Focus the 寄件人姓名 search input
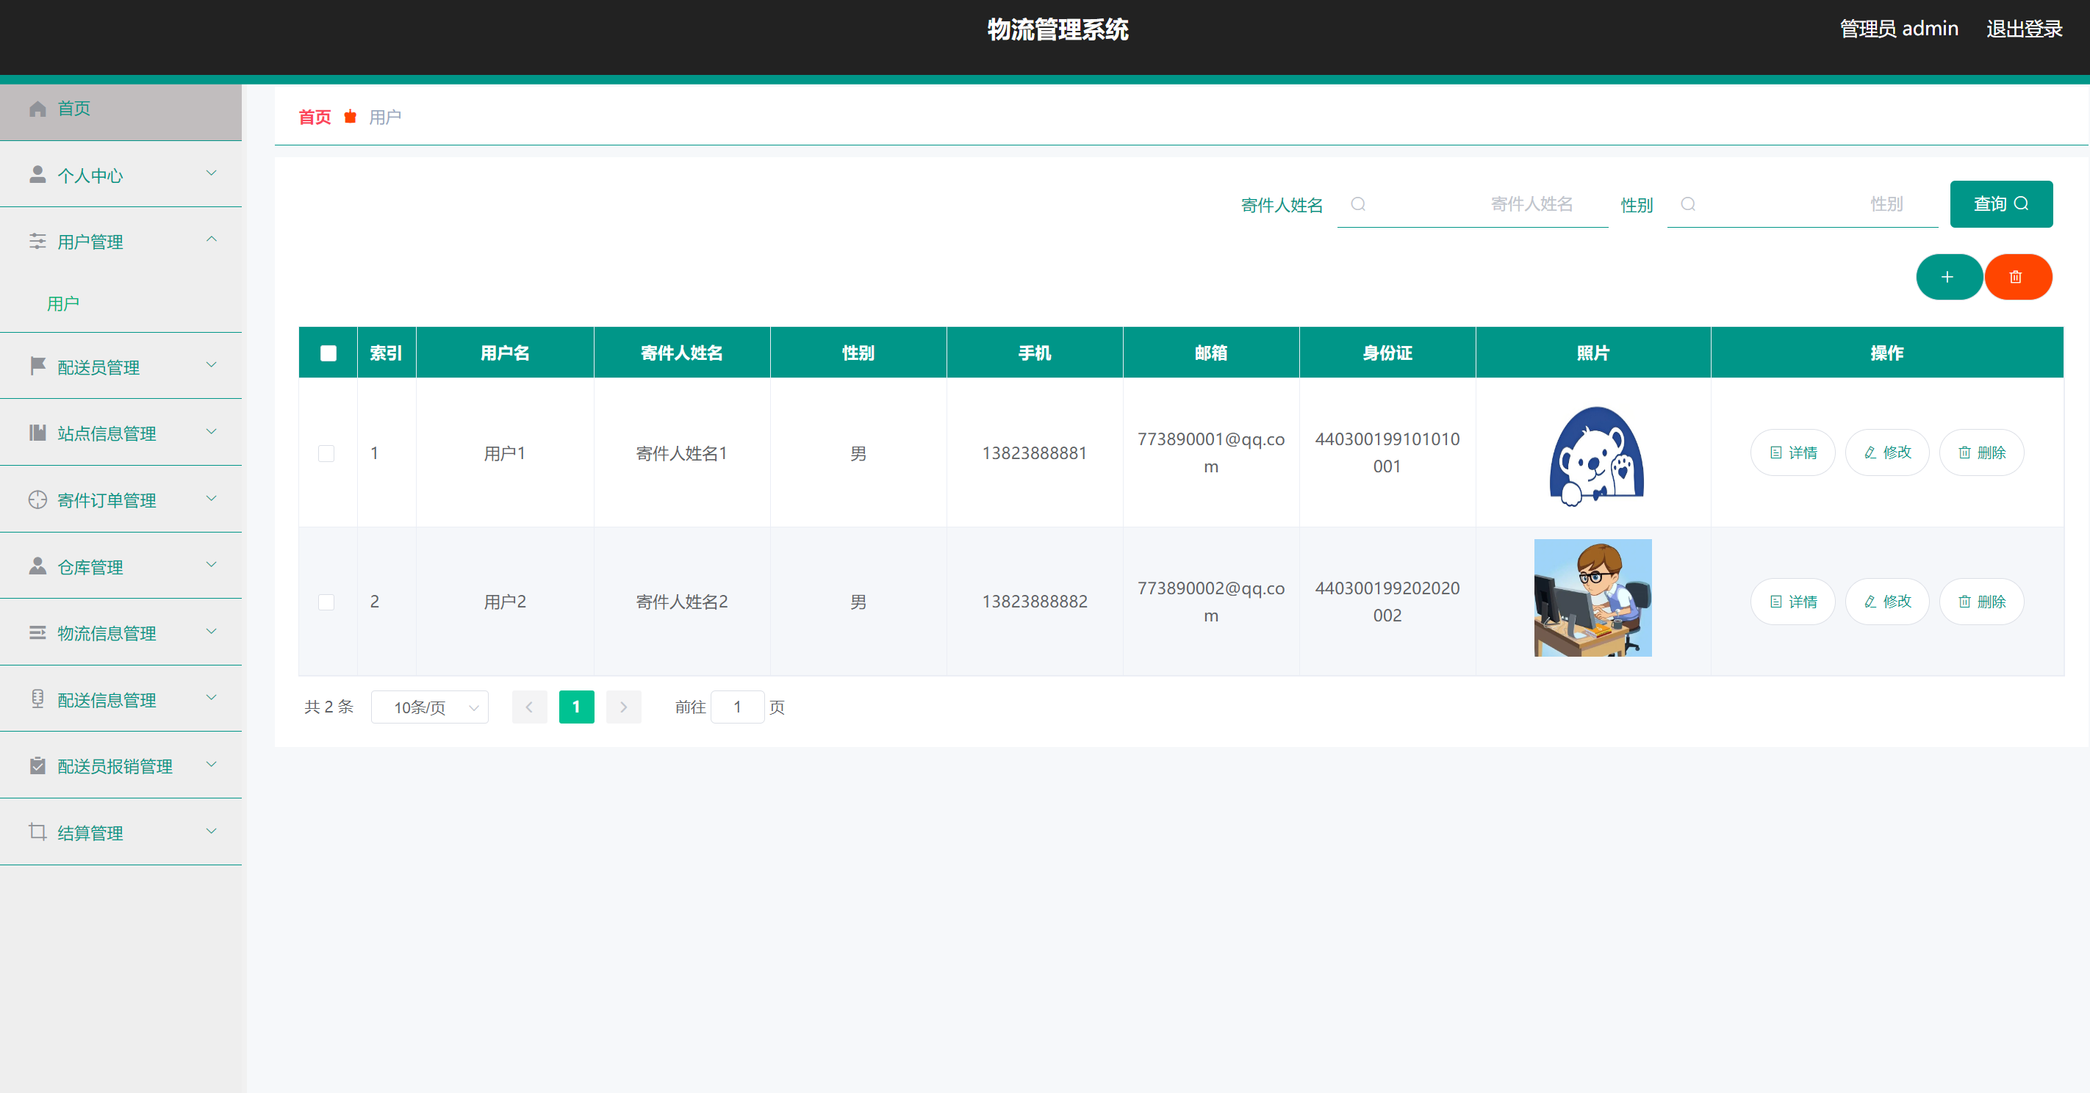 pos(1473,204)
